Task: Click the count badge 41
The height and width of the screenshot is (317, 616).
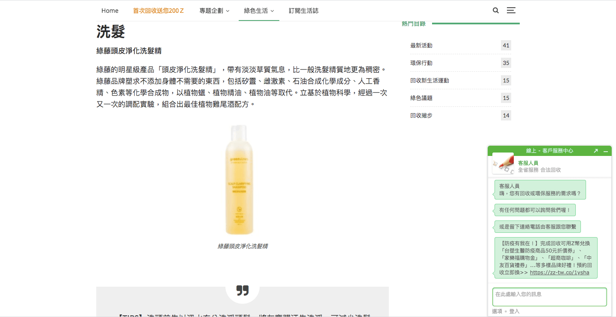Action: (506, 45)
